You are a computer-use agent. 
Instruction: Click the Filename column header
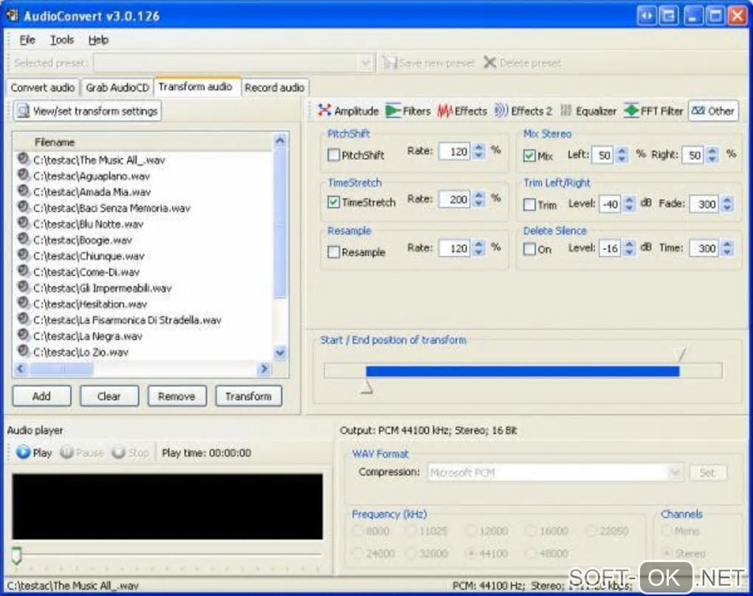pyautogui.click(x=142, y=142)
